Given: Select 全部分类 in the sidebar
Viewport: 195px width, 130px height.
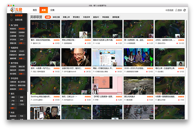Looking at the screenshot, I should click(19, 20).
